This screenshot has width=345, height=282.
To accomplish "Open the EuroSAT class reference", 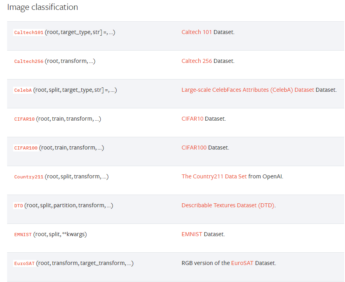I will point(24,263).
